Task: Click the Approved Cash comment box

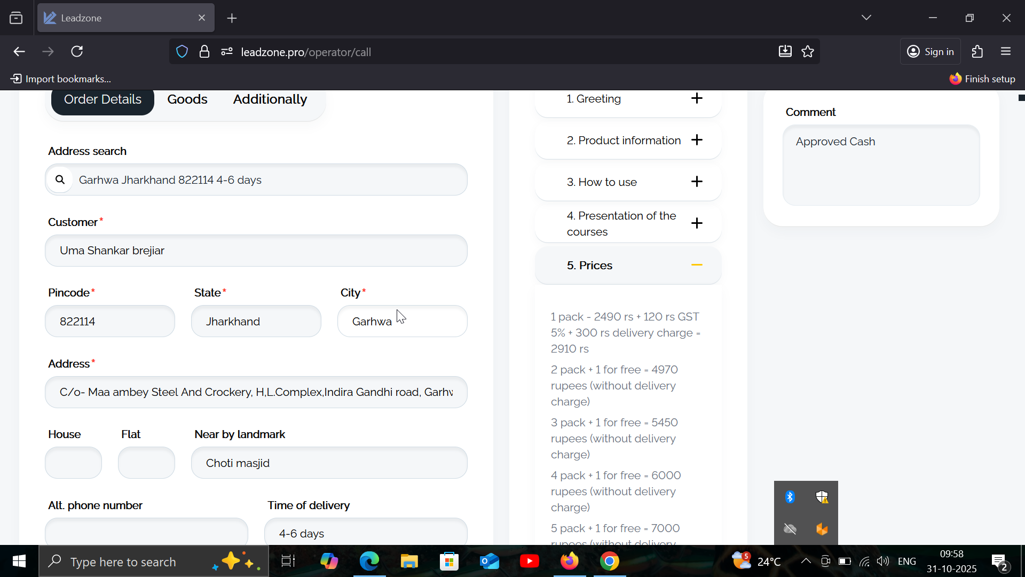Action: (881, 165)
